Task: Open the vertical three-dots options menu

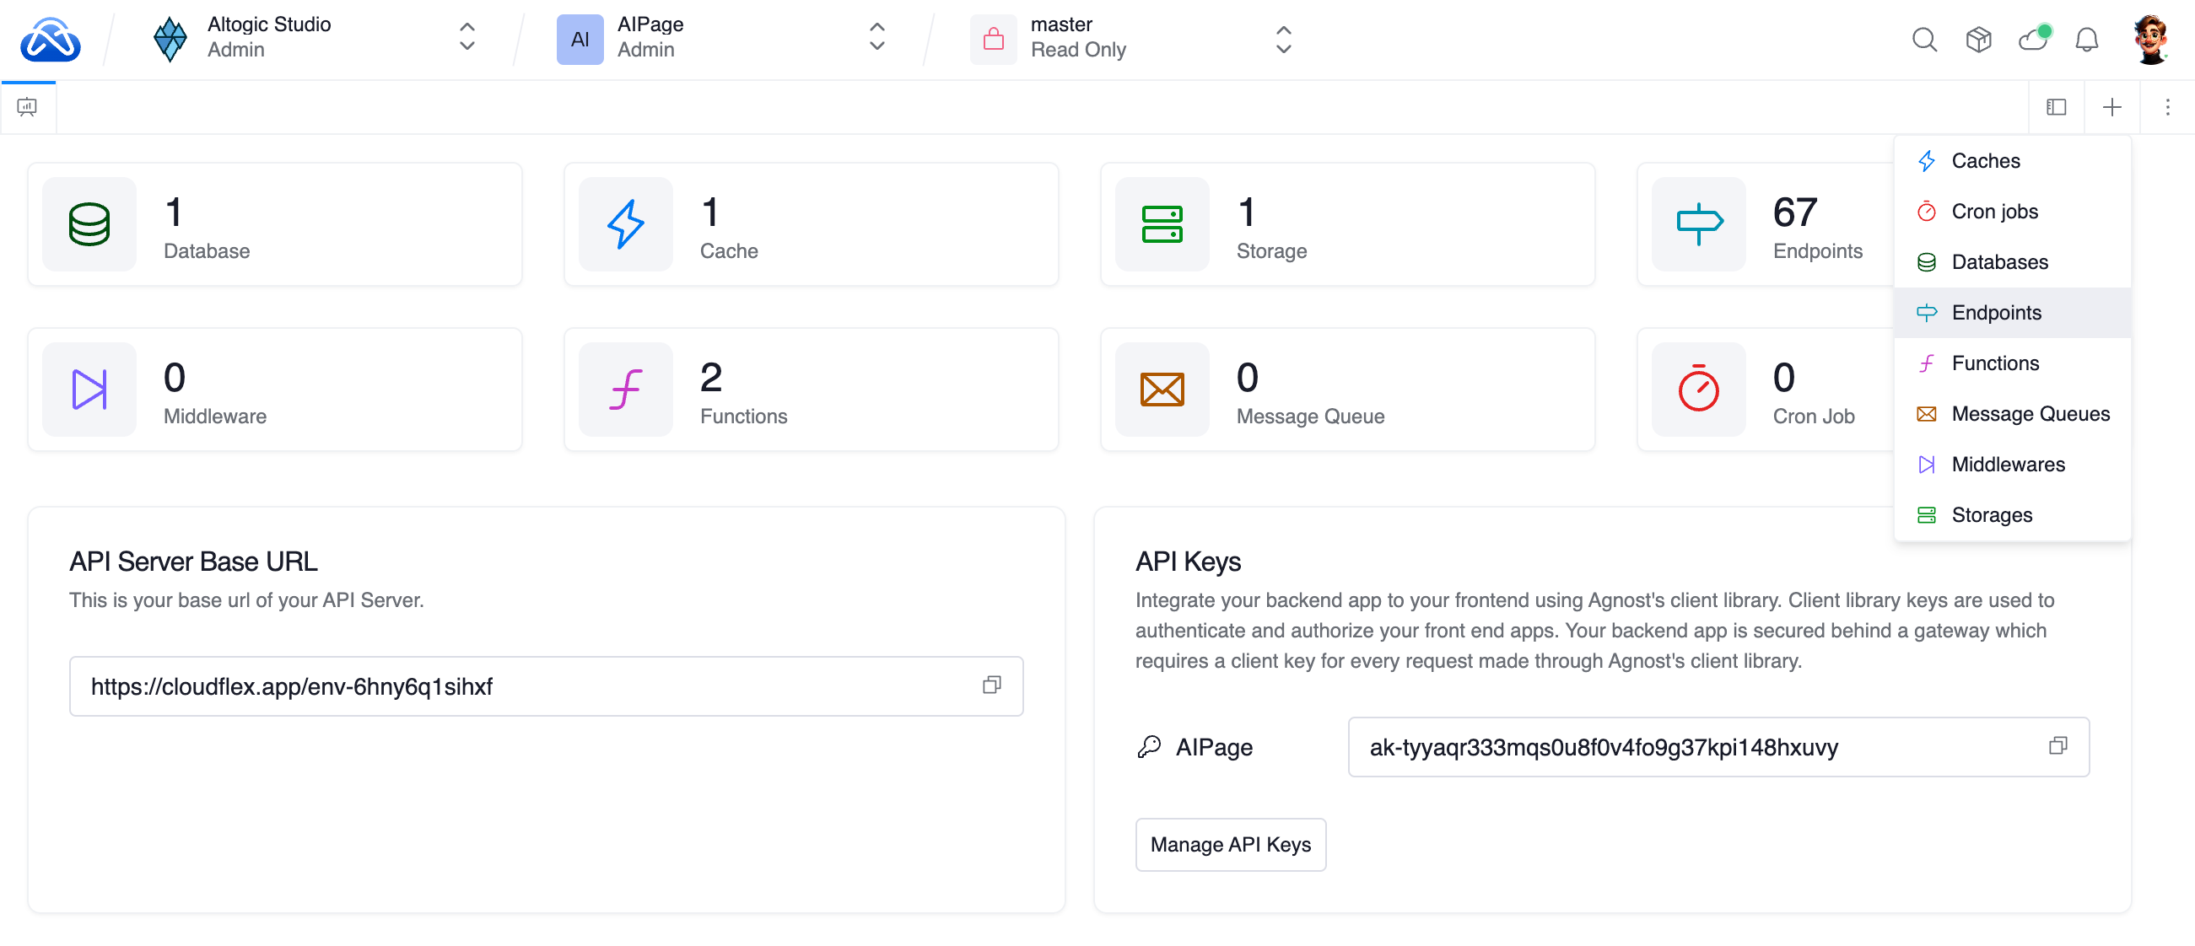Action: point(2167,107)
